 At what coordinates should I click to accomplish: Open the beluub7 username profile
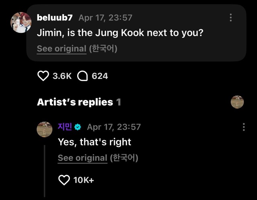tap(55, 18)
